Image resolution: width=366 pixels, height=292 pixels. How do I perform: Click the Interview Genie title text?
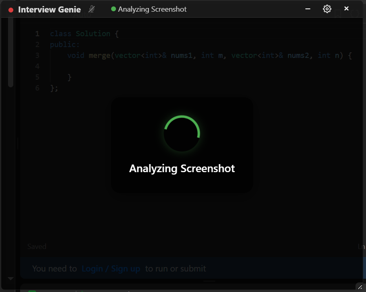(x=49, y=10)
